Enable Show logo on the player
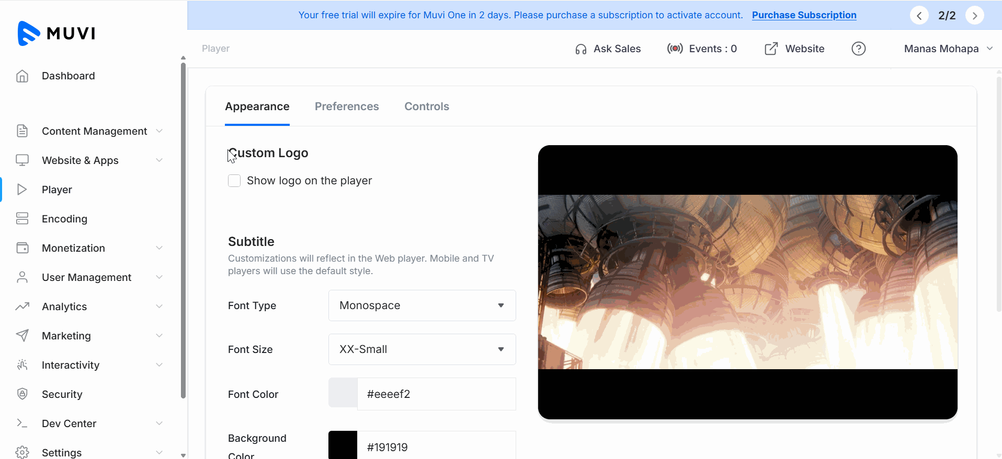 point(234,181)
